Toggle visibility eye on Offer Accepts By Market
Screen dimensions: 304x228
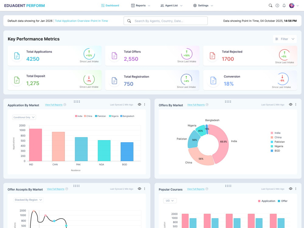[140, 189]
